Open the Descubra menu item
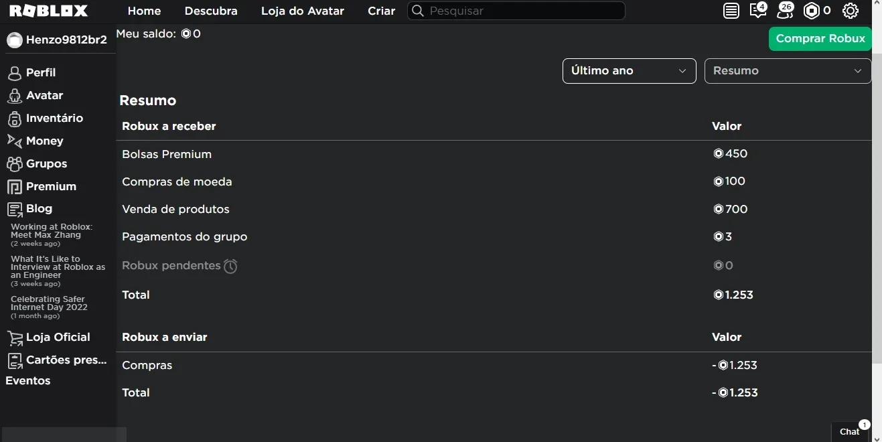The width and height of the screenshot is (882, 442). click(x=211, y=11)
